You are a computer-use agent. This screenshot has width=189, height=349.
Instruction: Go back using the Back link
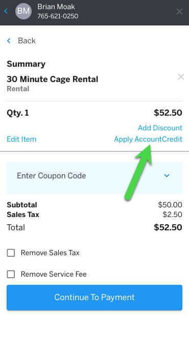point(27,41)
